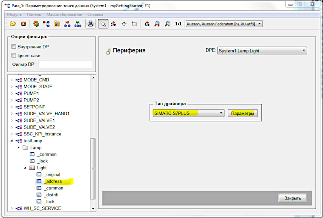Click the tree vertical scrollbar thumb
The height and width of the screenshot is (218, 323).
coord(93,169)
